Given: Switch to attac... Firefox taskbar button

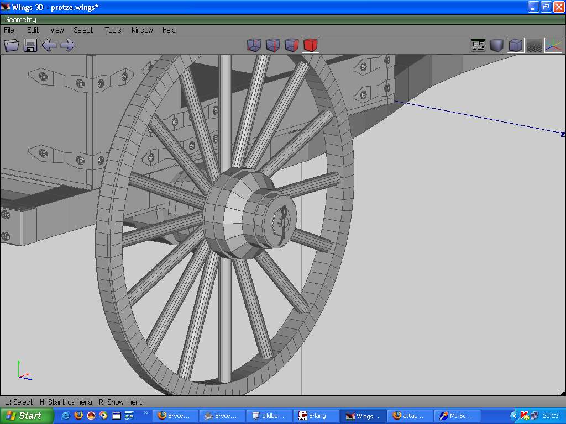Looking at the screenshot, I should point(410,416).
